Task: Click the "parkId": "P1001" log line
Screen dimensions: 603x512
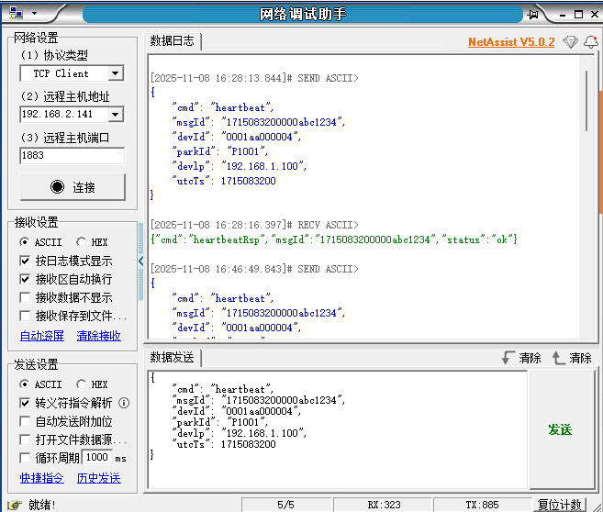Action: [x=219, y=151]
